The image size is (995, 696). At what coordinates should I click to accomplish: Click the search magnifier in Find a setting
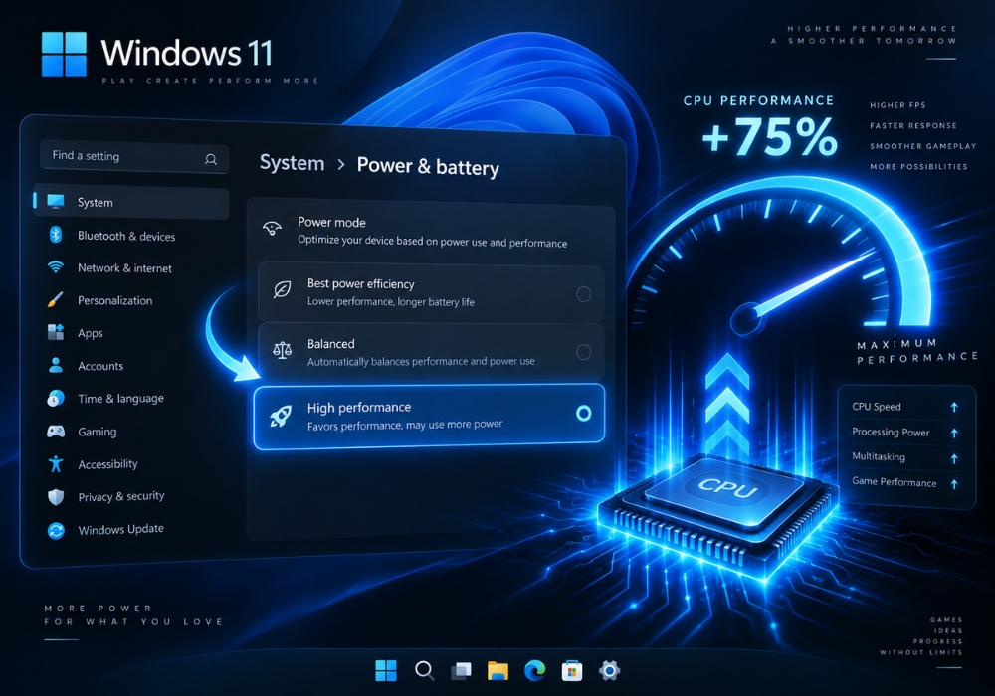pyautogui.click(x=211, y=159)
